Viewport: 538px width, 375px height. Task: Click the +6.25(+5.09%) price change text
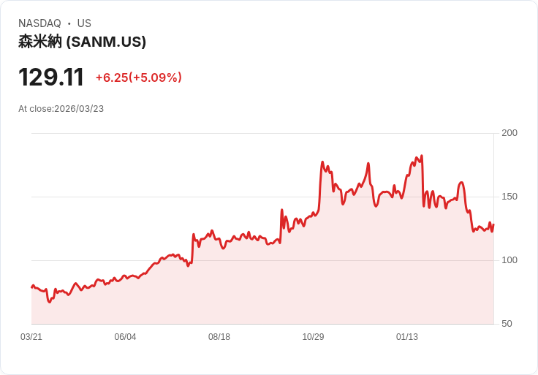[x=139, y=77]
